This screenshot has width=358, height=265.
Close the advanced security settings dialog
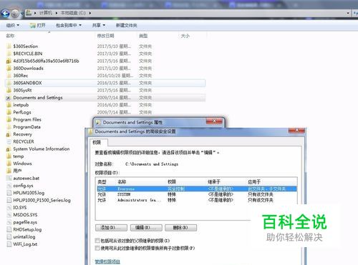[x=296, y=130]
